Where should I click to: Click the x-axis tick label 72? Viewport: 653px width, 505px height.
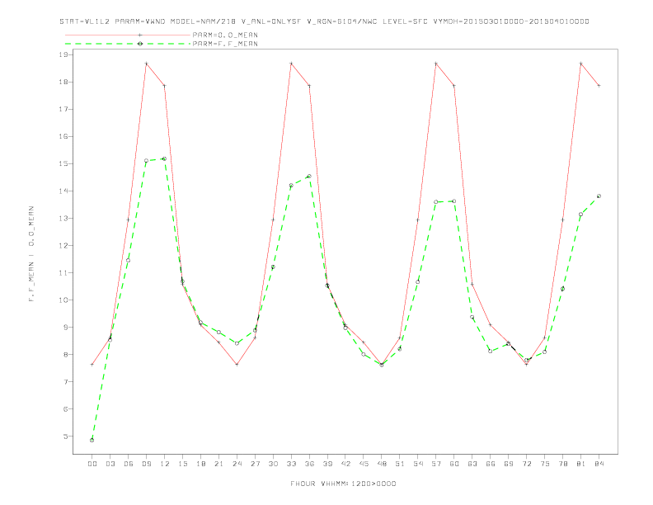[526, 464]
